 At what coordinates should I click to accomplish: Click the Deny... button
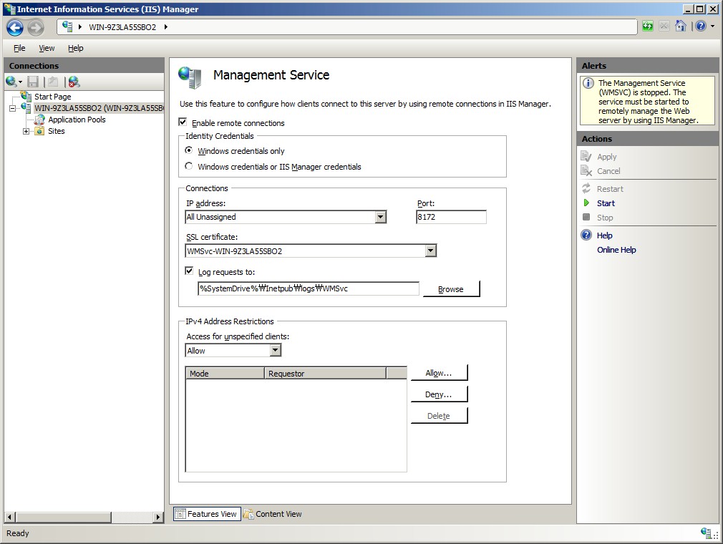(439, 394)
